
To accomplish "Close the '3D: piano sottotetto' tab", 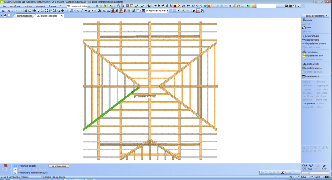I will 62,16.
